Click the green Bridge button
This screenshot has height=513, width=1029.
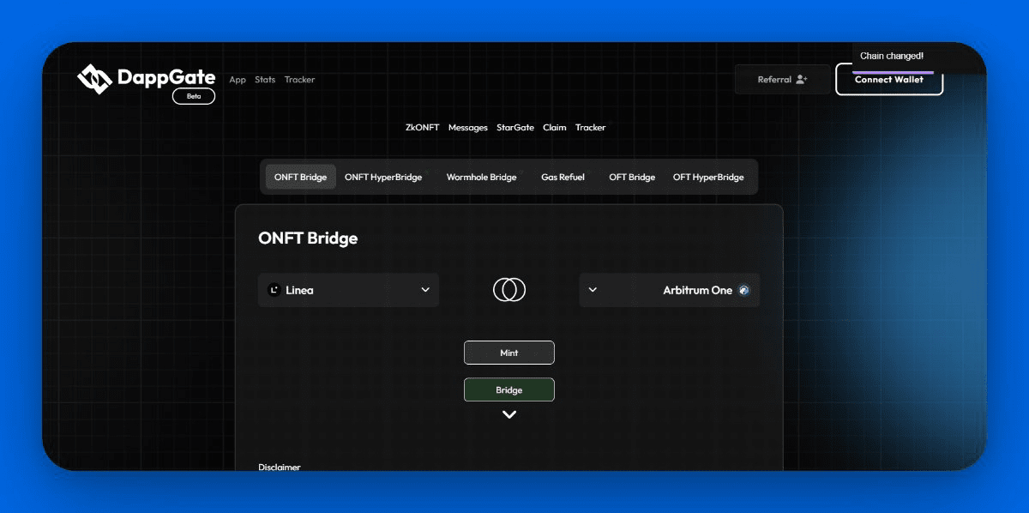point(509,389)
